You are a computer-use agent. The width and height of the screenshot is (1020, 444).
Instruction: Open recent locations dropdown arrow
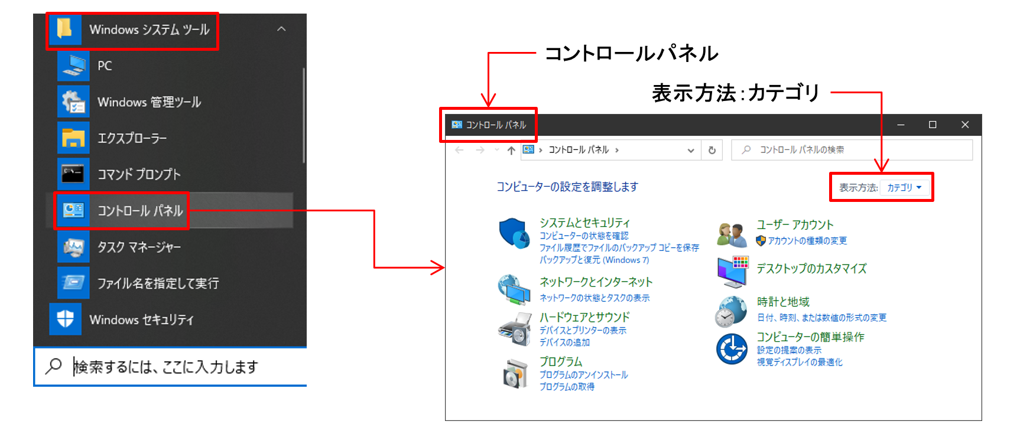496,150
